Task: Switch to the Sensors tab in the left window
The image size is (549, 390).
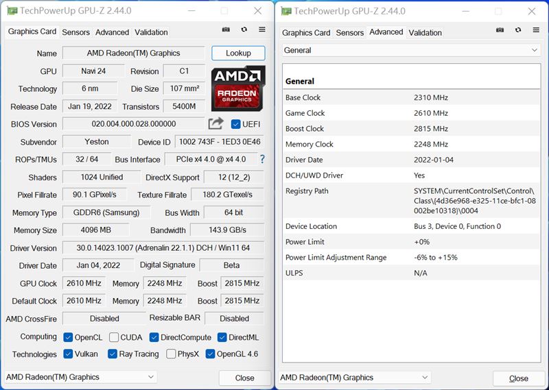Action: point(75,32)
